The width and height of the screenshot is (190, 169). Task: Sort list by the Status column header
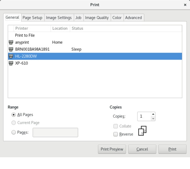(x=77, y=28)
